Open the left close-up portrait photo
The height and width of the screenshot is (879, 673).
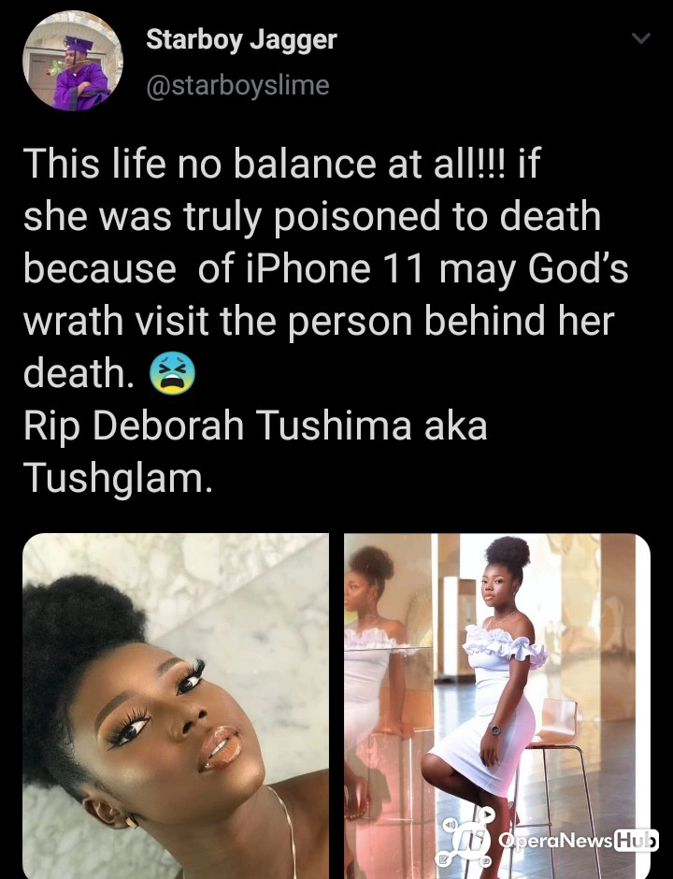click(176, 706)
